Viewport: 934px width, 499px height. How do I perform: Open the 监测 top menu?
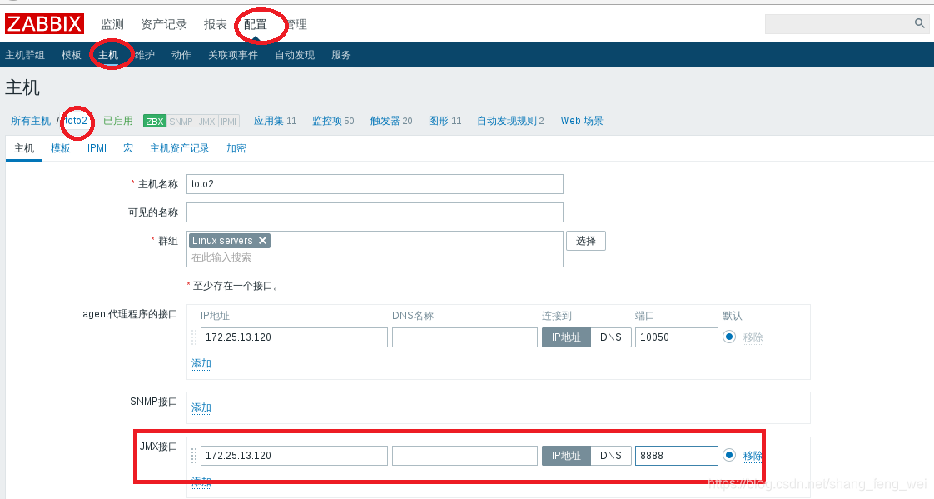click(112, 24)
